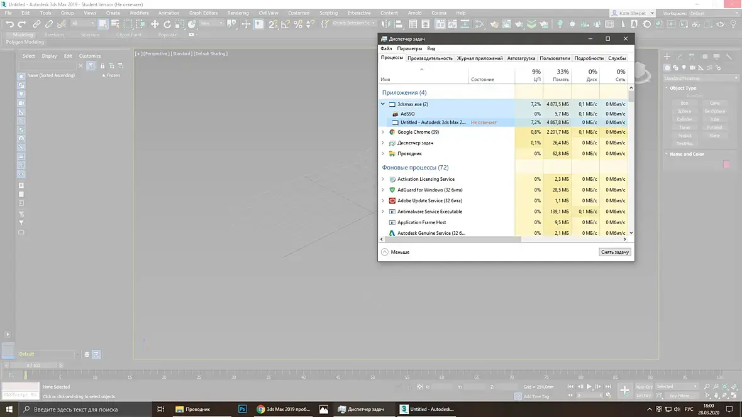The width and height of the screenshot is (742, 417).
Task: Open the Rendering menu
Action: click(238, 13)
